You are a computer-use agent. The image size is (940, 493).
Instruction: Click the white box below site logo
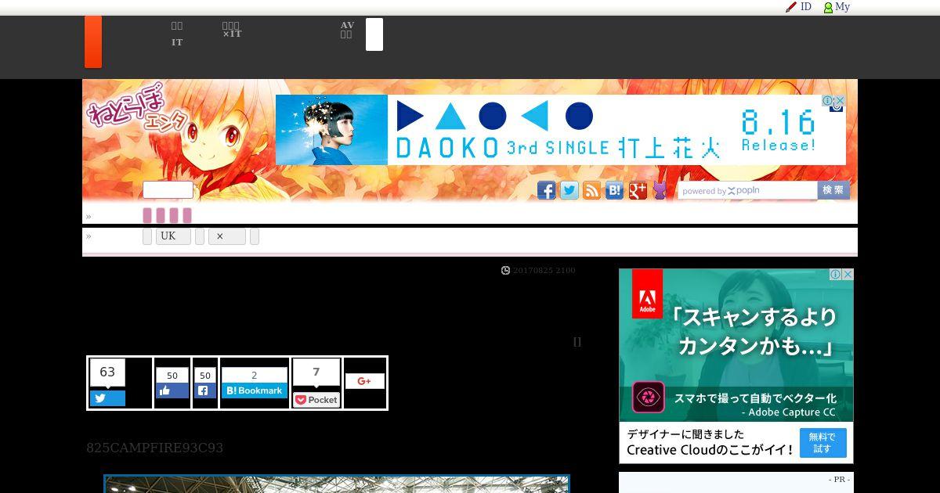[x=168, y=190]
